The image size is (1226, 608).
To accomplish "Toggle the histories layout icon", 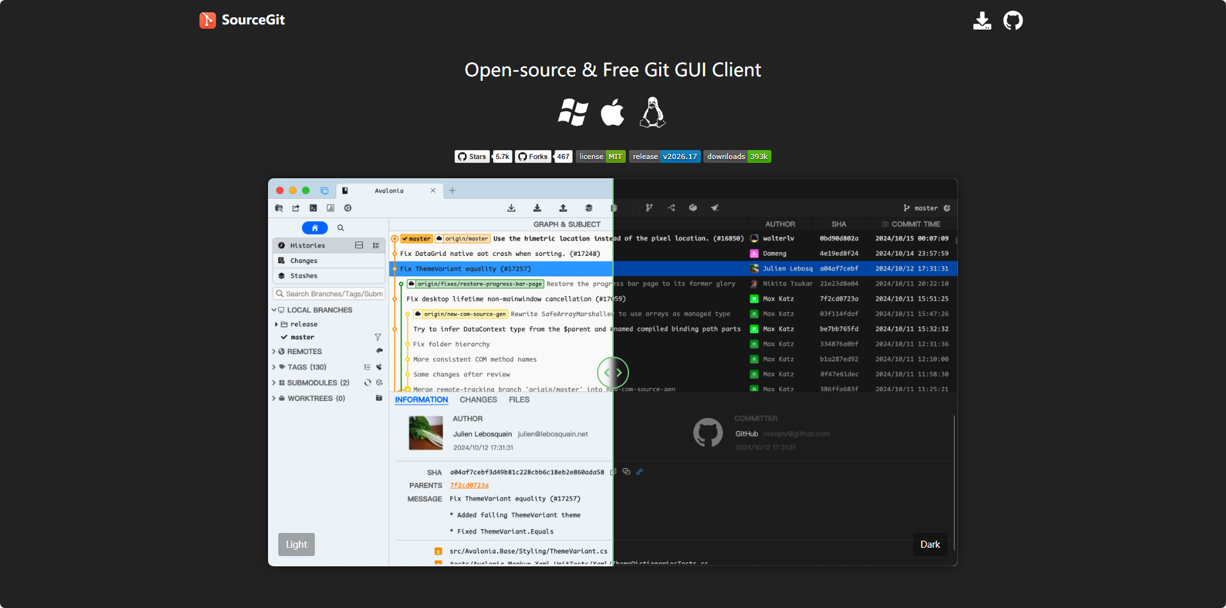I will point(359,245).
